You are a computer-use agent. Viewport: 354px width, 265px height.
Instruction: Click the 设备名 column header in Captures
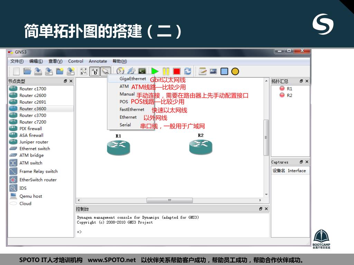tap(279, 170)
